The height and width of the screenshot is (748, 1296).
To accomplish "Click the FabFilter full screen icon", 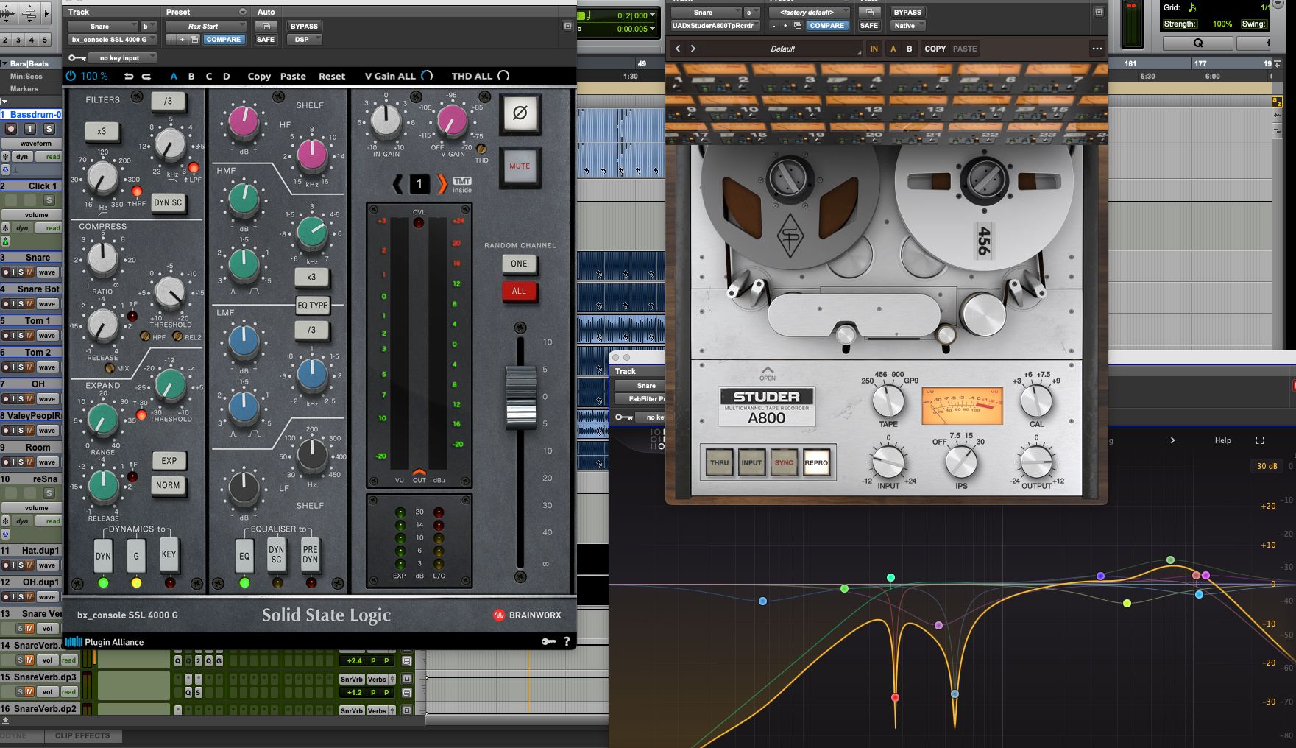I will (1260, 440).
